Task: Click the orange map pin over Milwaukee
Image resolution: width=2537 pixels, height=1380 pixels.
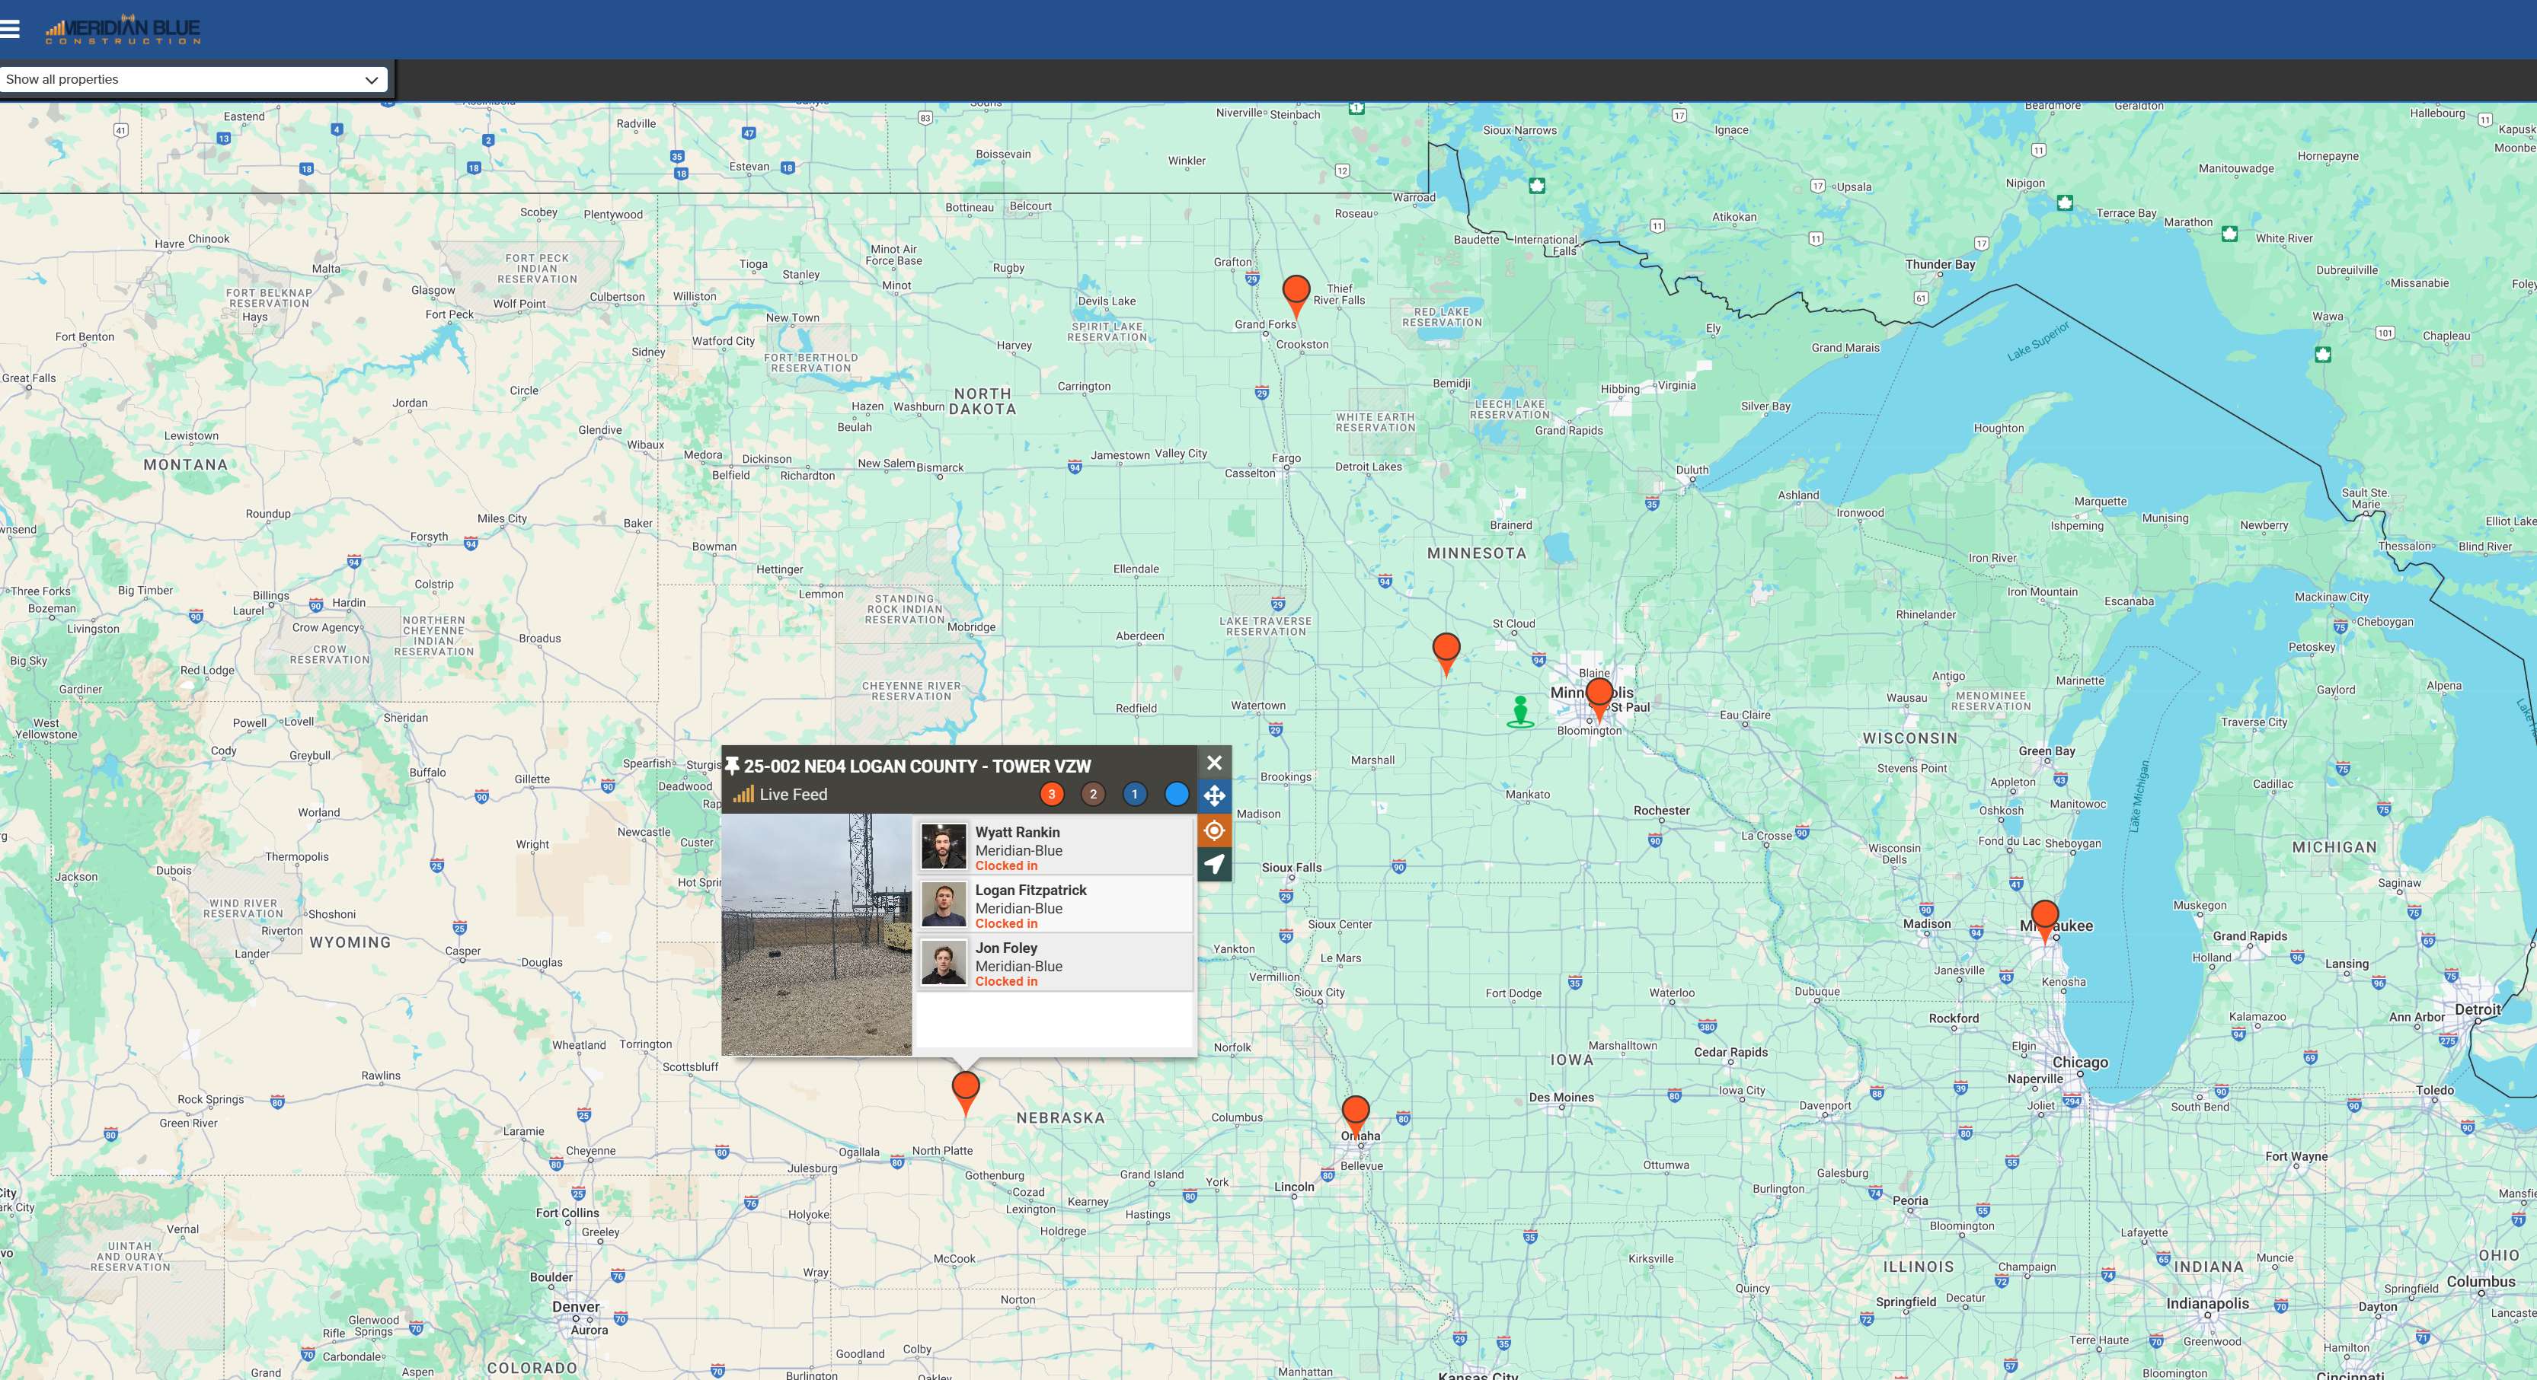Action: click(2044, 921)
